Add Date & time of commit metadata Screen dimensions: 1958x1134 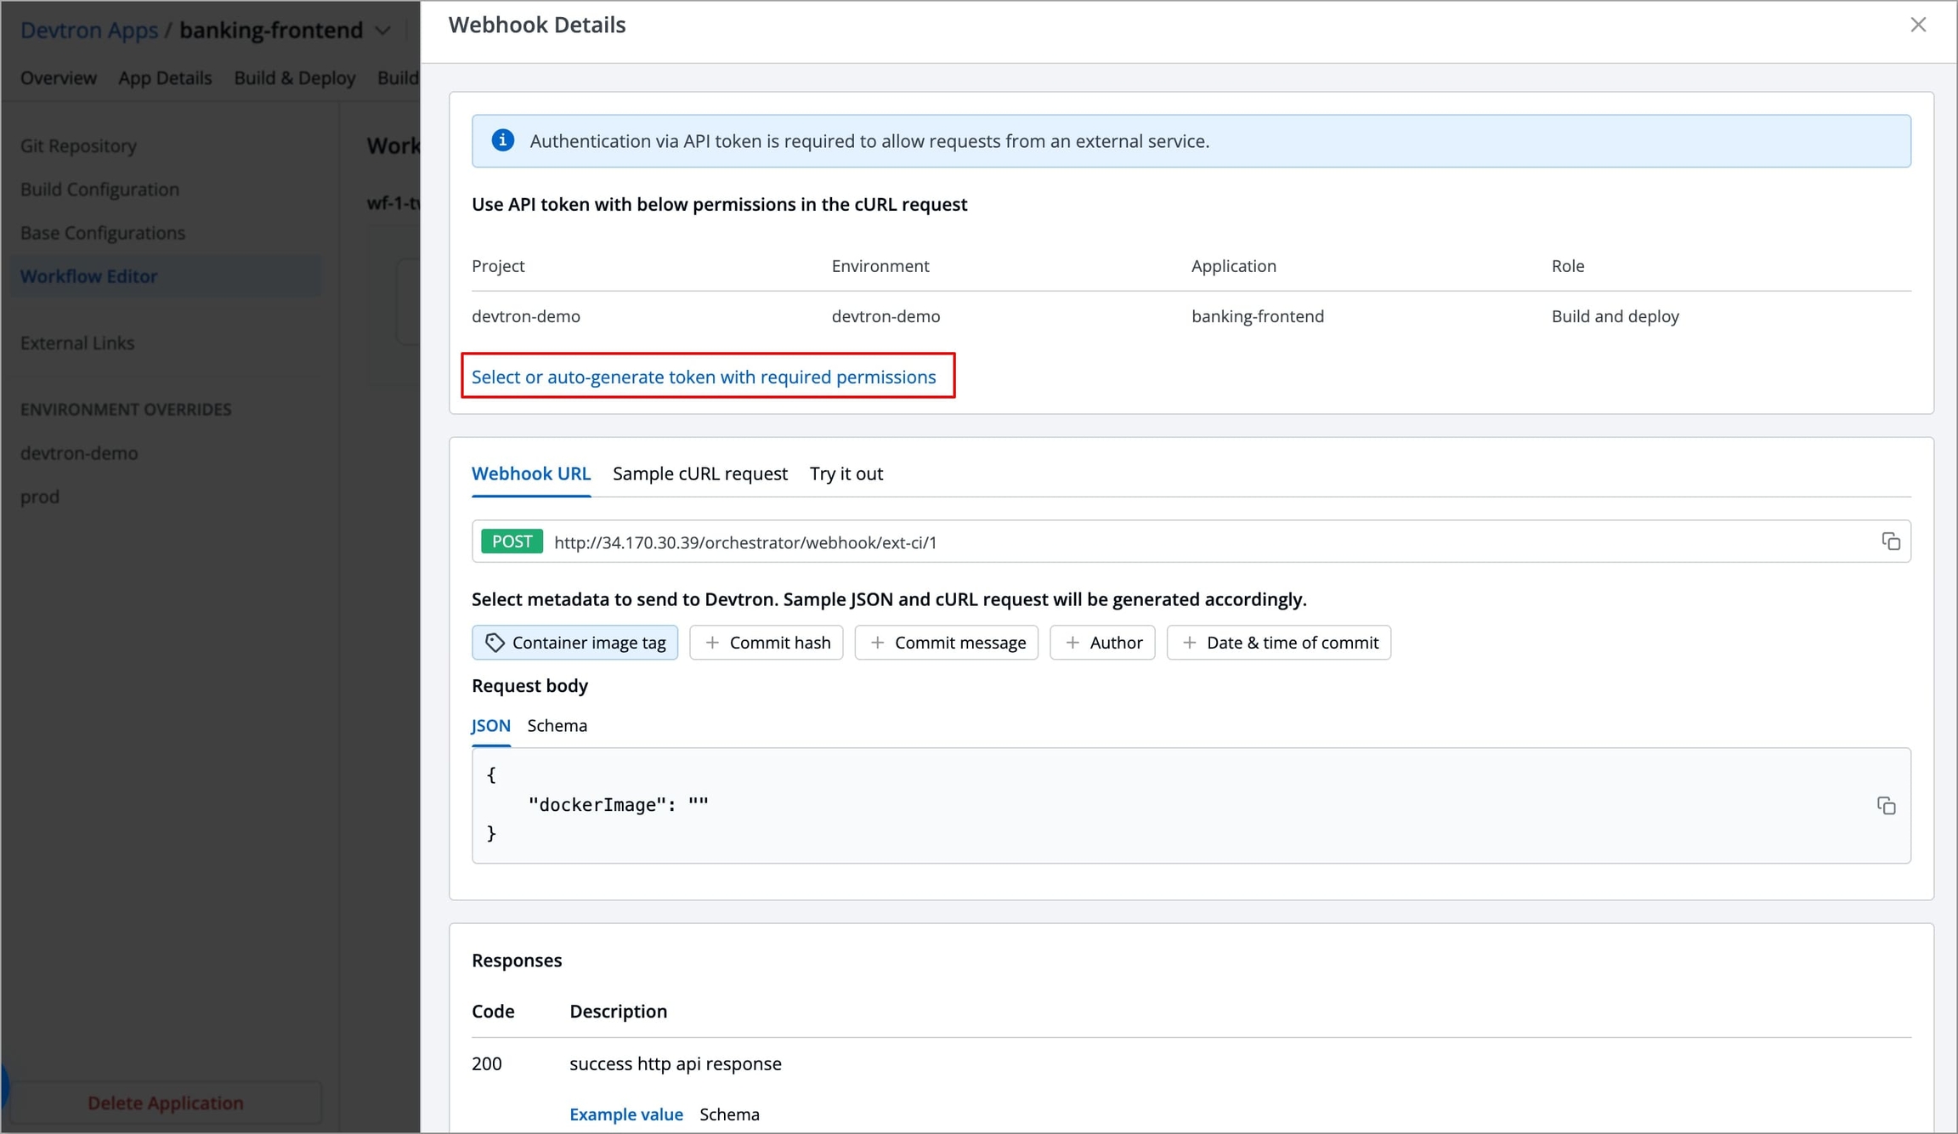1278,643
